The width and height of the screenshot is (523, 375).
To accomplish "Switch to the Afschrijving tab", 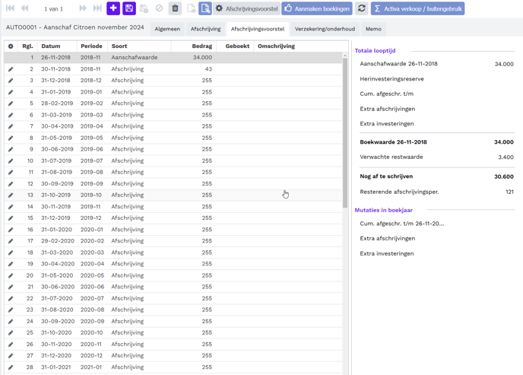I will click(x=205, y=29).
